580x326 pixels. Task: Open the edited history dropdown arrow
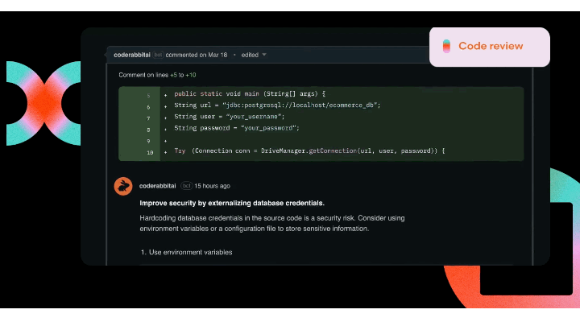pos(264,55)
